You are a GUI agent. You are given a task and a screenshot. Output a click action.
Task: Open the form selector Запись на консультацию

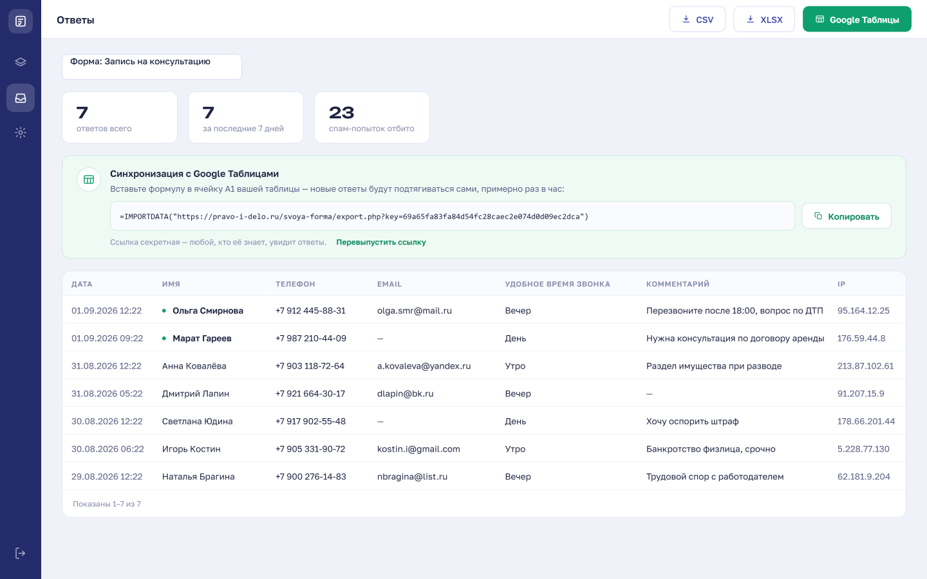click(x=152, y=67)
